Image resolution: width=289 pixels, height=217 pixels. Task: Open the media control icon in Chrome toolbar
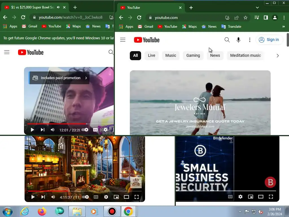[257, 18]
